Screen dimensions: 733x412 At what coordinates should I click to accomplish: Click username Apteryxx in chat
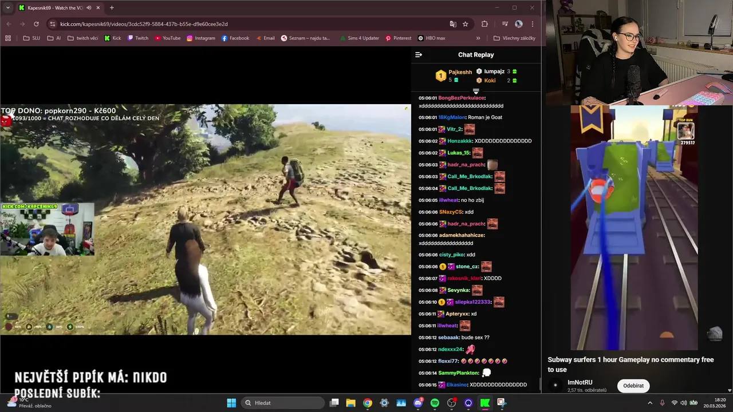[x=457, y=314]
